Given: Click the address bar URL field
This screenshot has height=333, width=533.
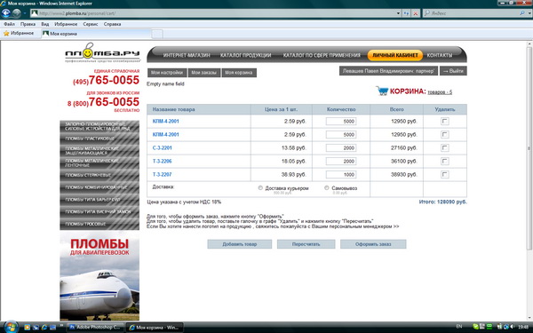Looking at the screenshot, I should click(x=212, y=13).
